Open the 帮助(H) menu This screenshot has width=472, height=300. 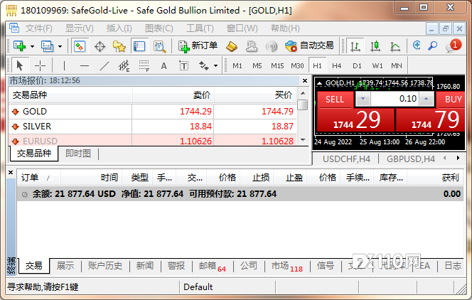pyautogui.click(x=285, y=28)
